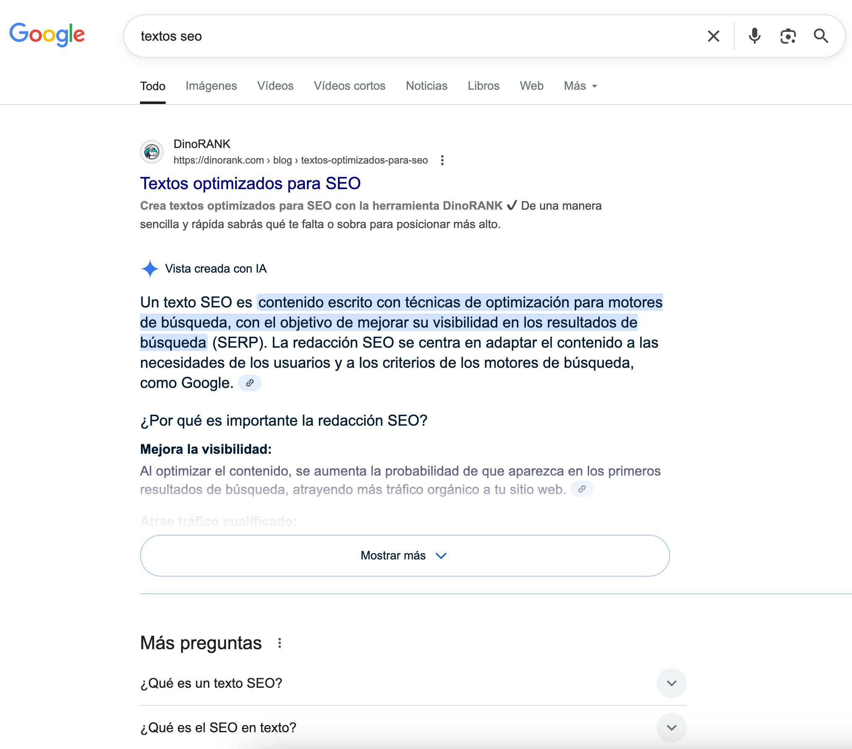Expand '¿Qué es un texto SEO?' question
852x749 pixels.
671,683
